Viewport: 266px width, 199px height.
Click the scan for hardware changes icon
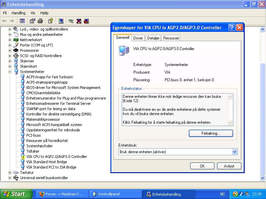pyautogui.click(x=61, y=21)
